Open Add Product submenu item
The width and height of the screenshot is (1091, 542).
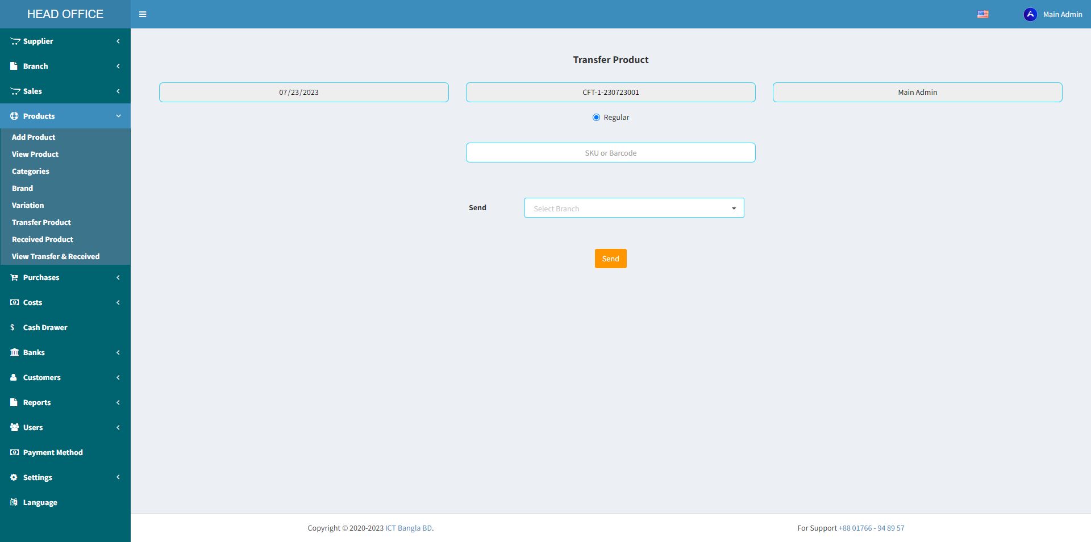click(x=34, y=137)
